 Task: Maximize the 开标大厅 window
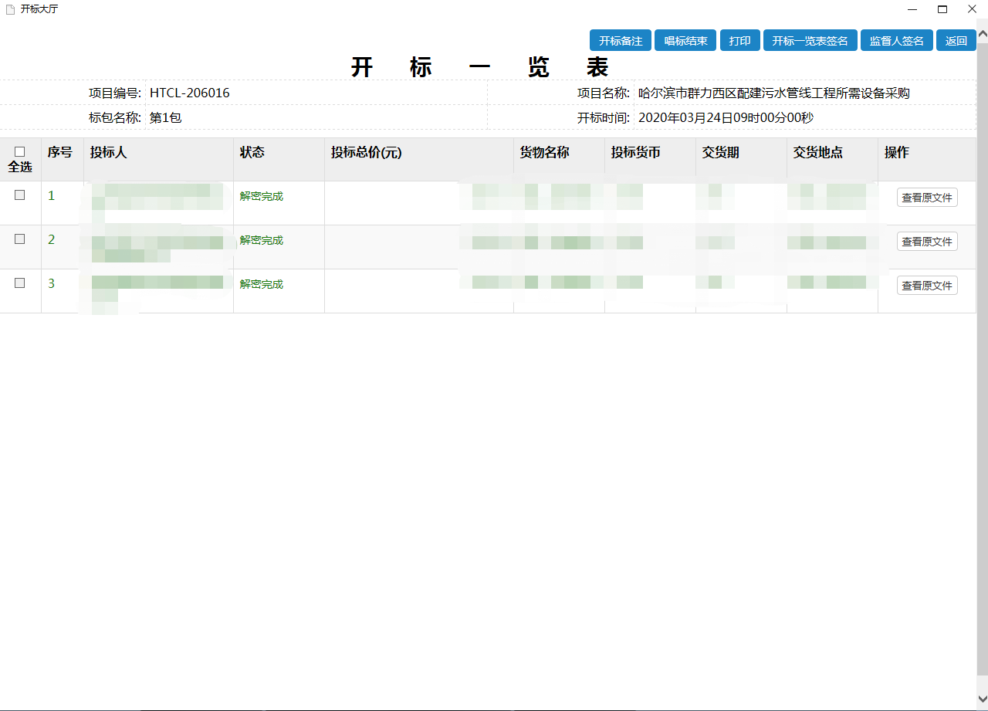pyautogui.click(x=942, y=9)
